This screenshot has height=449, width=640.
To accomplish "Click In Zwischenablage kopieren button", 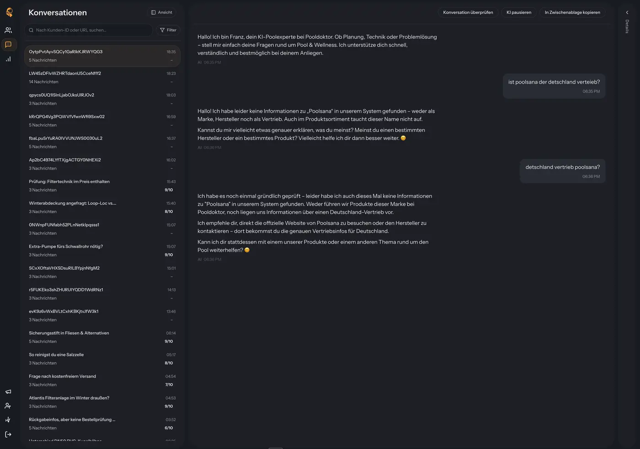I will [x=572, y=12].
